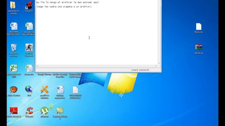Select the Microsoft Excel 2010 shortcut icon
The width and height of the screenshot is (225, 126).
pos(14,69)
